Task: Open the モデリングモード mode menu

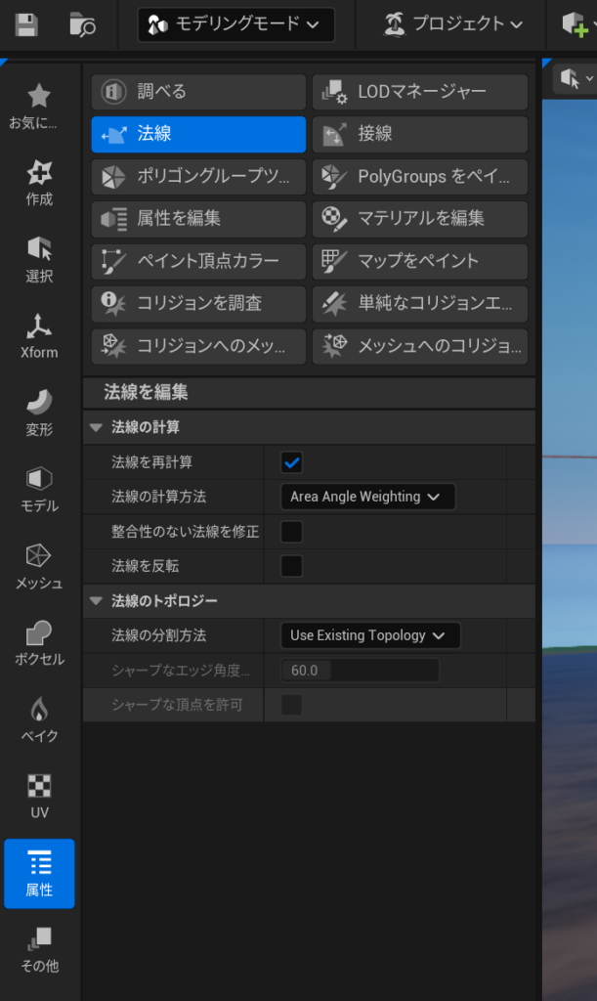Action: click(x=235, y=24)
